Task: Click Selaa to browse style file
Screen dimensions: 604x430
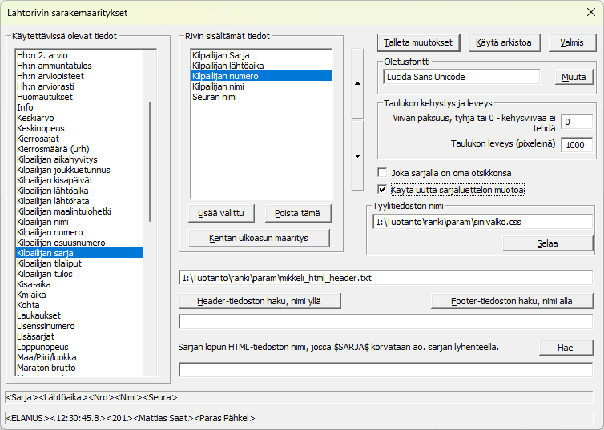Action: (x=547, y=243)
